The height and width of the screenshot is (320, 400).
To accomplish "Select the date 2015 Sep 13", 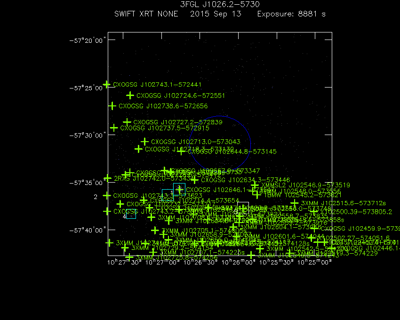I will click(216, 14).
